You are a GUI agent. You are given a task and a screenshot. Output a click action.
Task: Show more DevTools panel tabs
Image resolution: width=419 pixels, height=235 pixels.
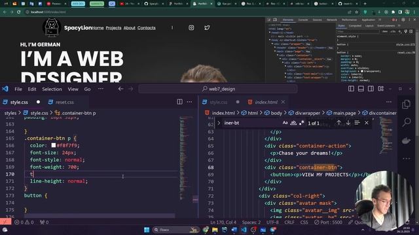point(380,20)
